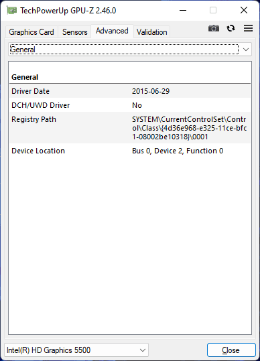The width and height of the screenshot is (260, 361).
Task: Click the General section heading
Action: (x=25, y=77)
